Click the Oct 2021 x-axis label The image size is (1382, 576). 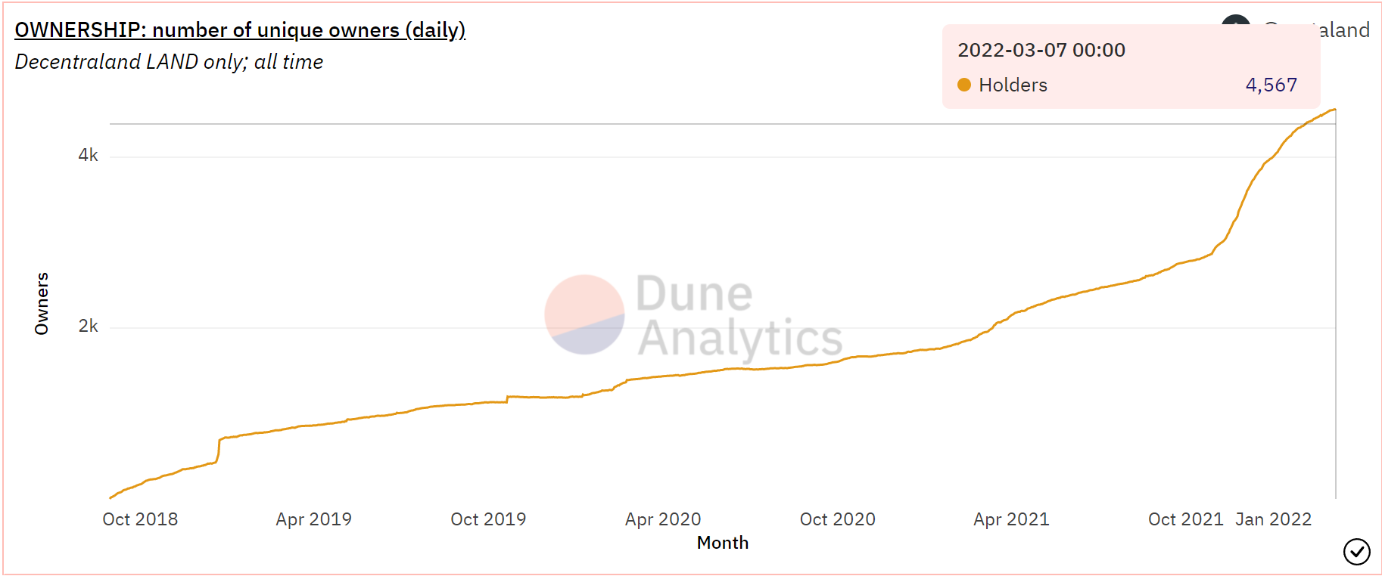(1185, 519)
